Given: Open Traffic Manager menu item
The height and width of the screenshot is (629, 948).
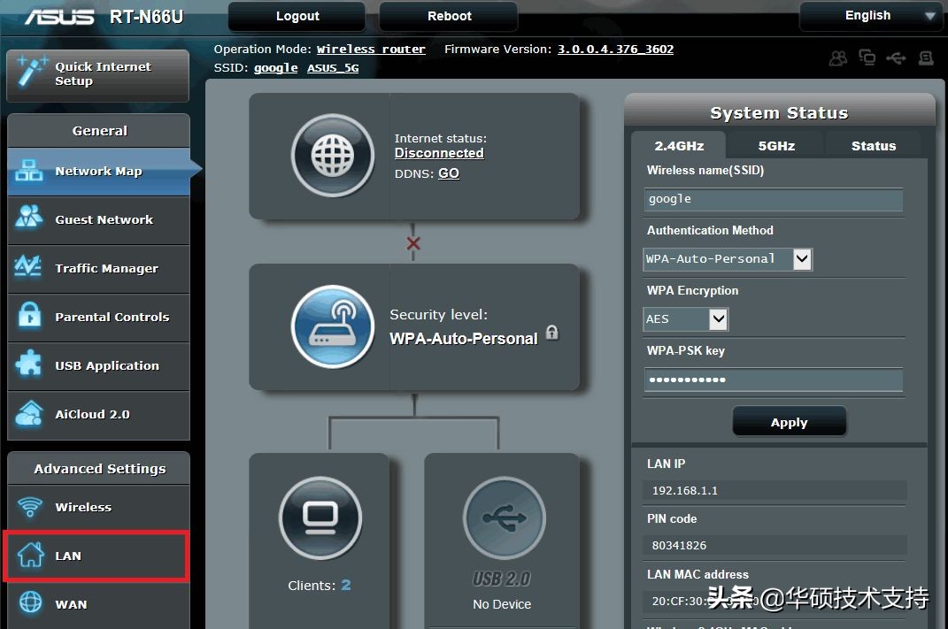Looking at the screenshot, I should (98, 269).
